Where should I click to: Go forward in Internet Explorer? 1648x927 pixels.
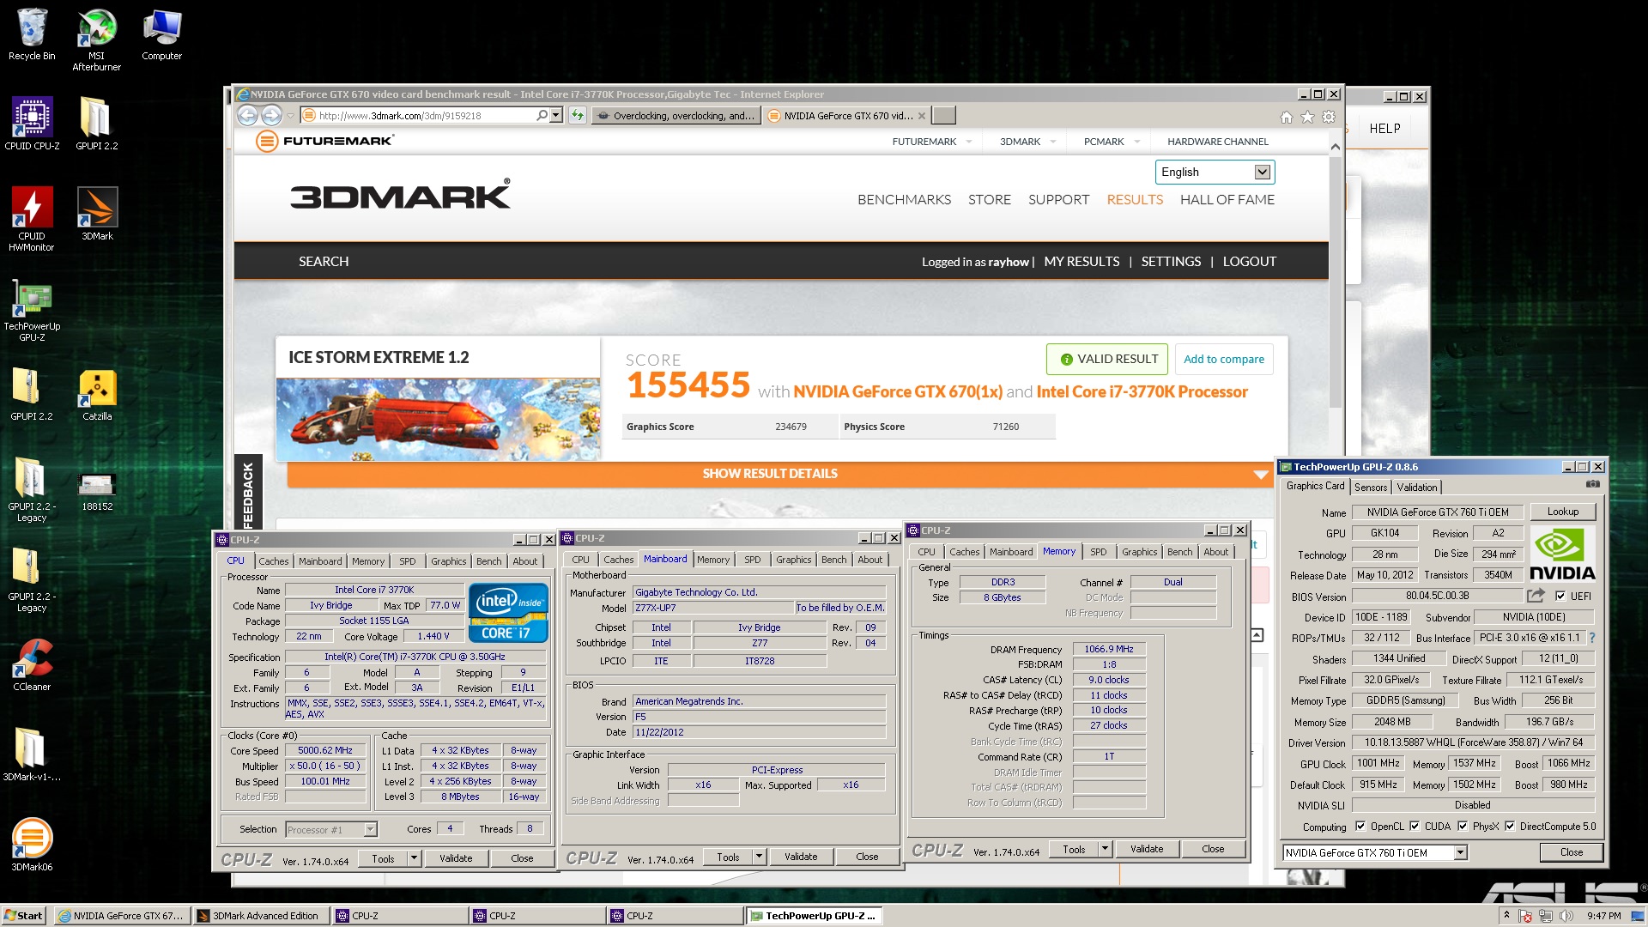click(x=271, y=115)
